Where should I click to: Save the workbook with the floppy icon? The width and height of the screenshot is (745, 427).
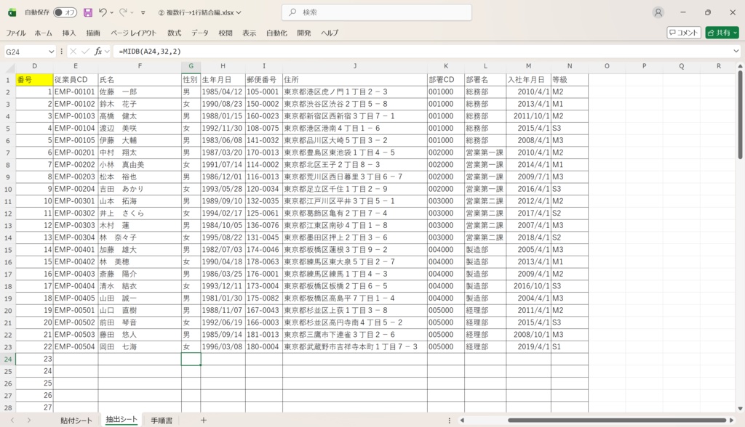point(88,13)
